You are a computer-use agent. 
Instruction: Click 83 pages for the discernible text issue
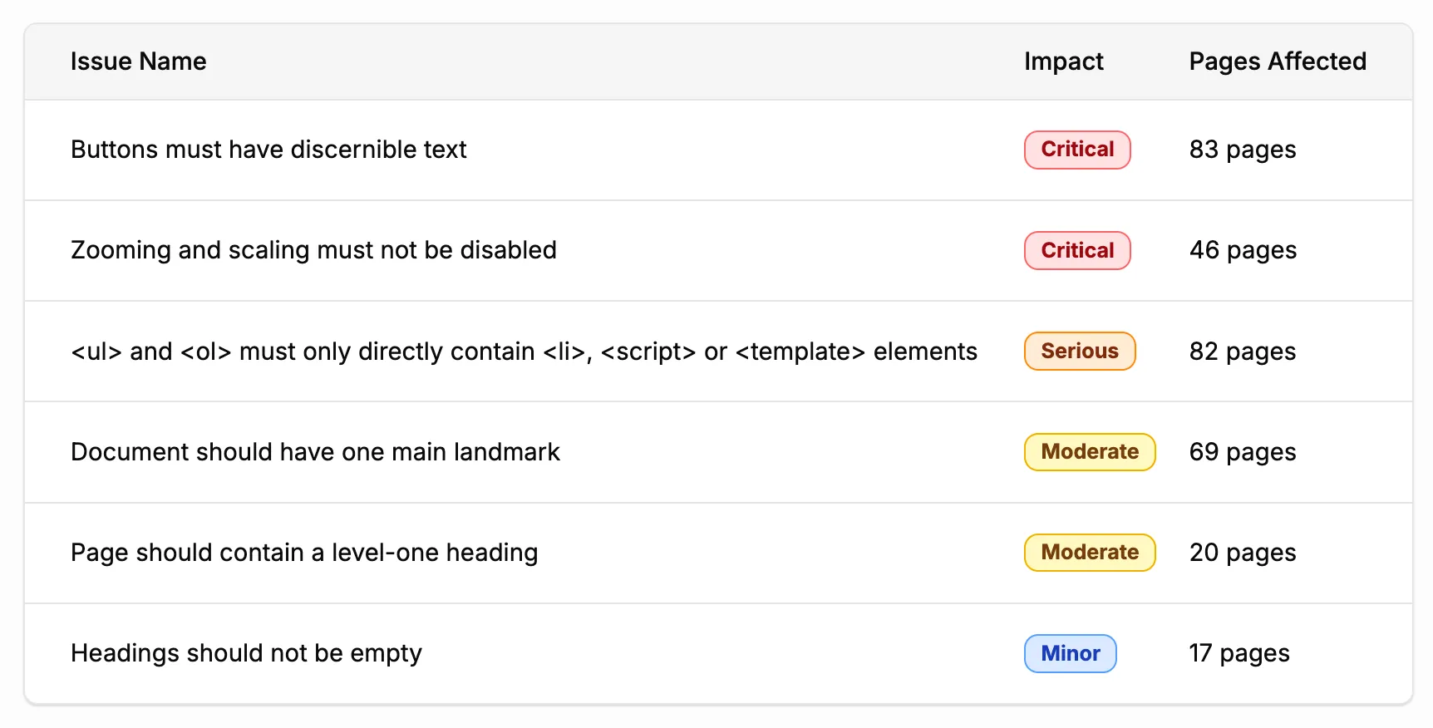pyautogui.click(x=1242, y=150)
